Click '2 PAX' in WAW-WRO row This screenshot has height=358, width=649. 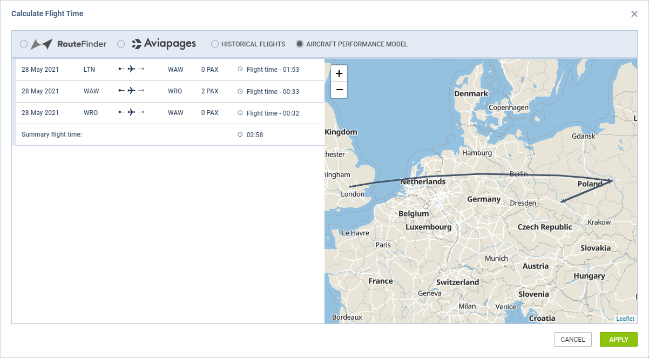(210, 91)
